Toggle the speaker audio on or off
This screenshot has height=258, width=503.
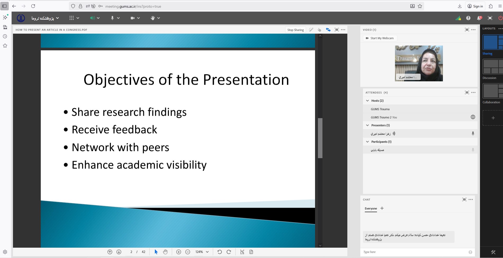point(92,18)
